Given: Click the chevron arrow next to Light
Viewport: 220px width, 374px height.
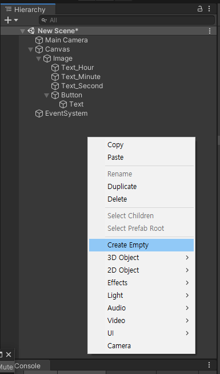Looking at the screenshot, I should [187, 296].
